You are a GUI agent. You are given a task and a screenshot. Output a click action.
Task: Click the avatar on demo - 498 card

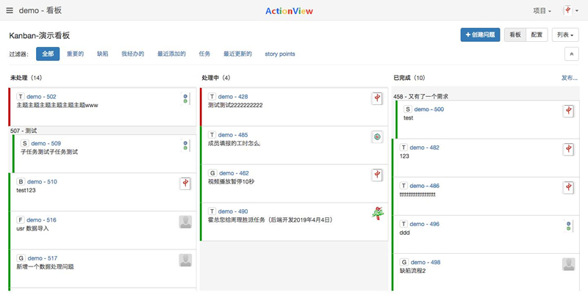click(568, 264)
